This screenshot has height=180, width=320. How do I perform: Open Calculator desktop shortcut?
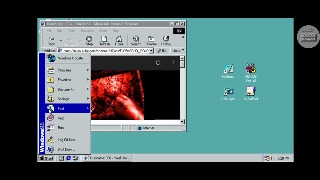pos(228,94)
